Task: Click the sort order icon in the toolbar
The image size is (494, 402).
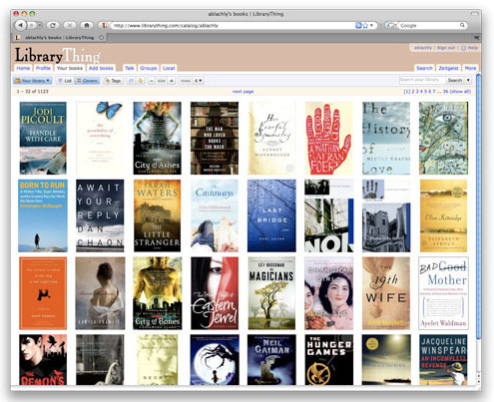Action: [131, 81]
